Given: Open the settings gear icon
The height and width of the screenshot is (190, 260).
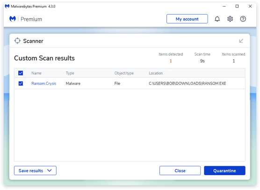Looking at the screenshot, I should pos(230,19).
